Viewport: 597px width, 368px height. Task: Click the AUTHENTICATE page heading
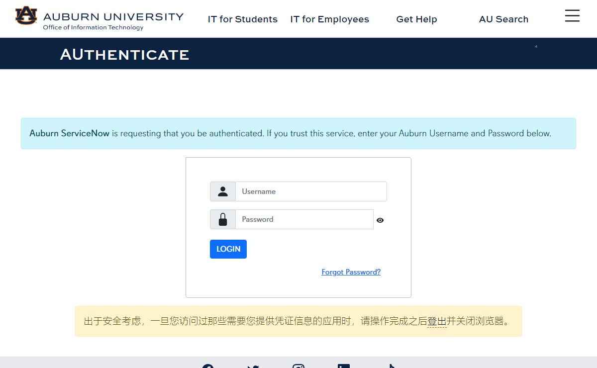point(124,54)
